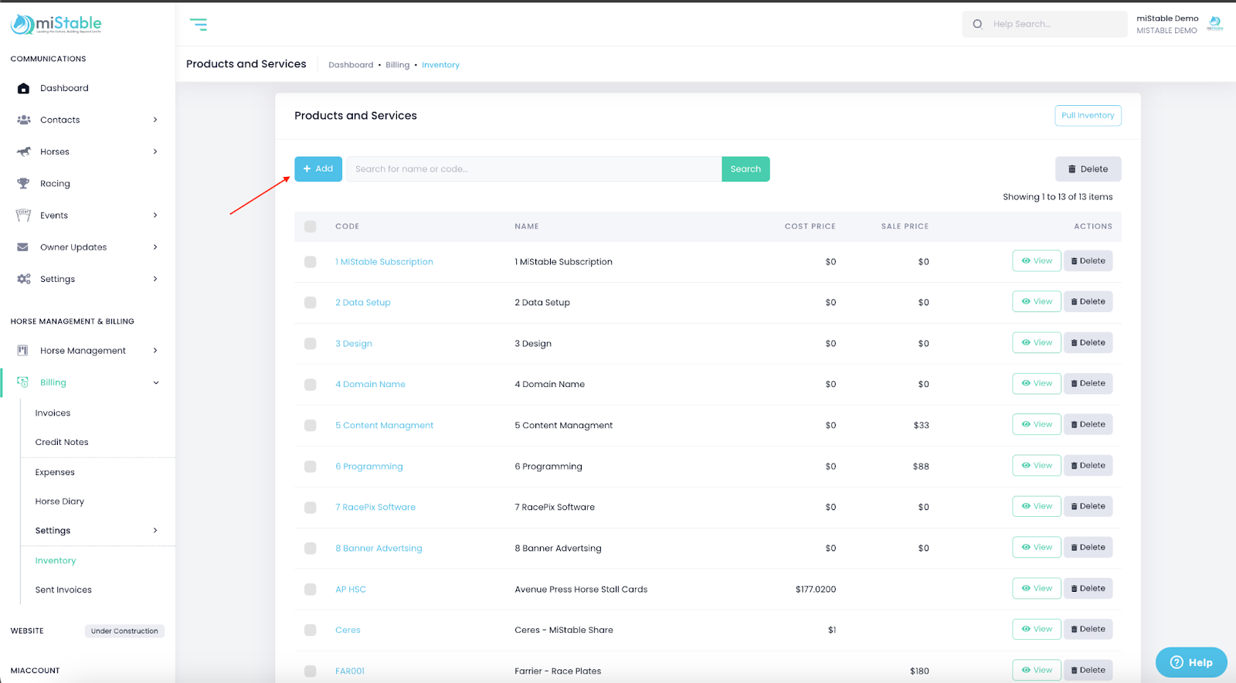Click the Under Construction badge
1236x683 pixels.
[124, 631]
